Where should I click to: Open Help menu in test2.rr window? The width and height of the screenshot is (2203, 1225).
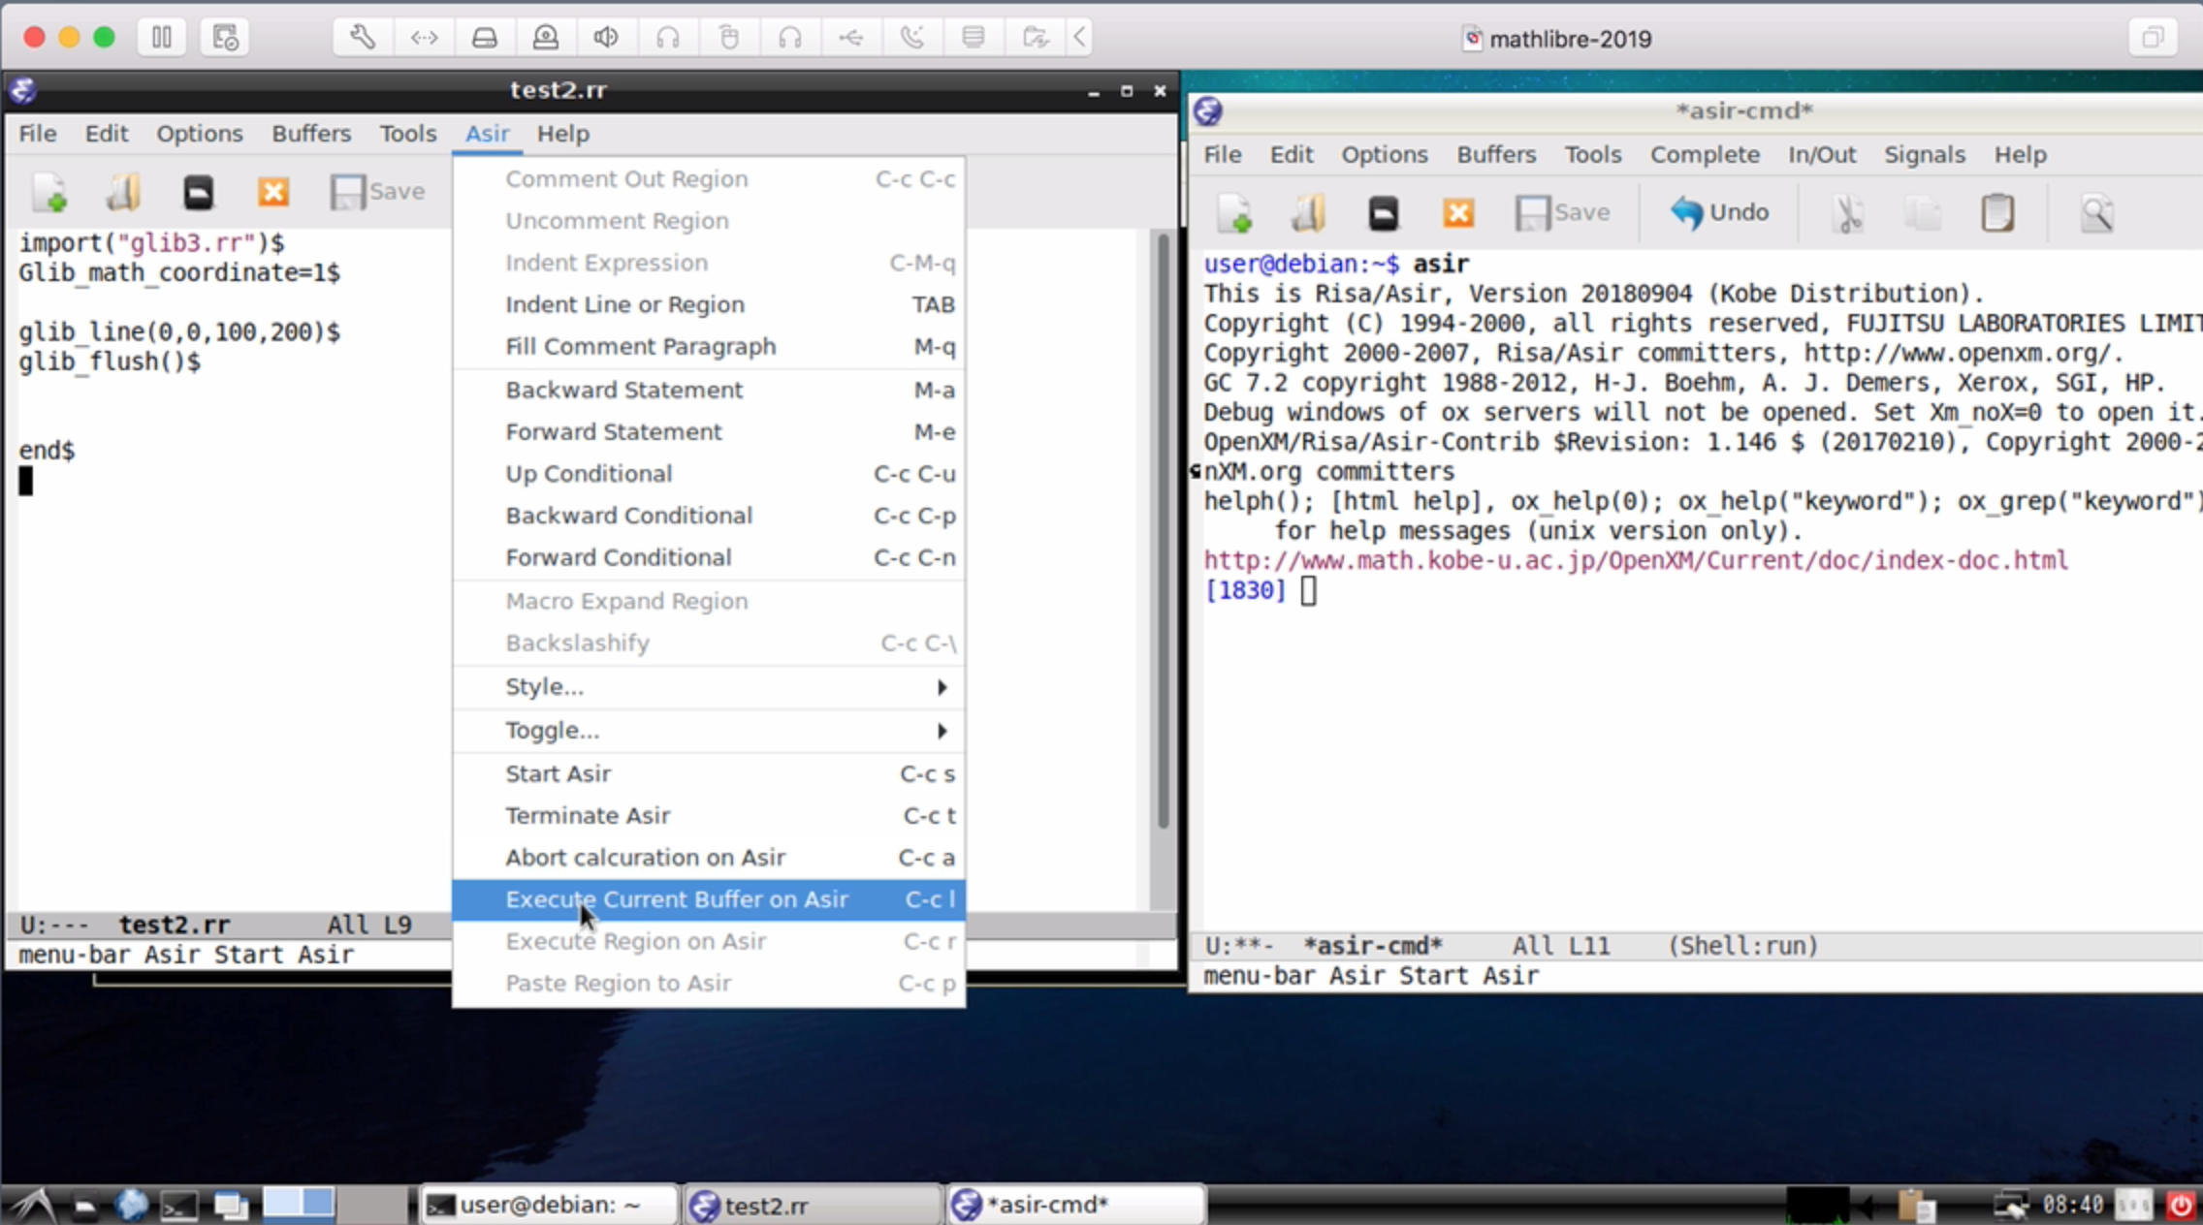[x=563, y=134]
